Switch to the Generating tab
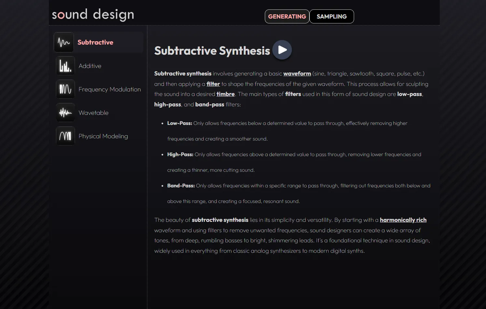This screenshot has width=486, height=309. [287, 17]
